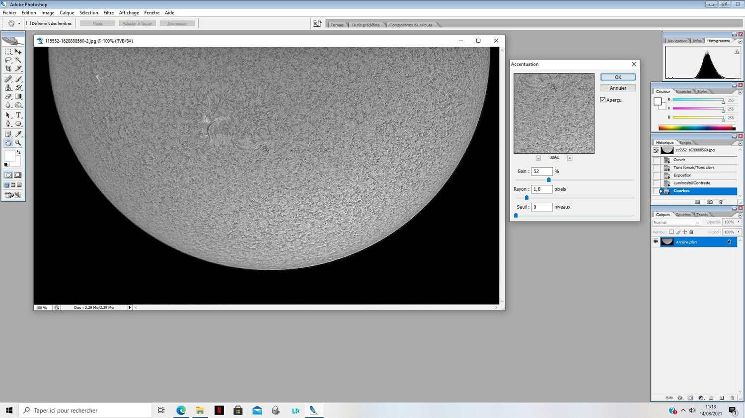The width and height of the screenshot is (745, 418).
Task: Select the Gradient tool
Action: [x=18, y=96]
